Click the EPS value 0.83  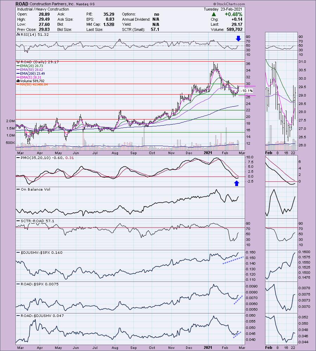pos(110,19)
